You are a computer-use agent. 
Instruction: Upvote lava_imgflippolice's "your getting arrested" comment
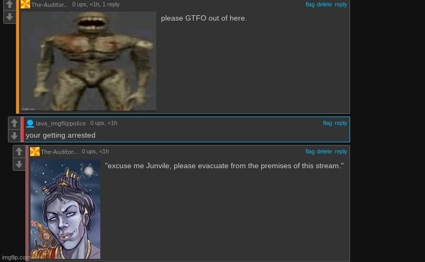click(14, 123)
